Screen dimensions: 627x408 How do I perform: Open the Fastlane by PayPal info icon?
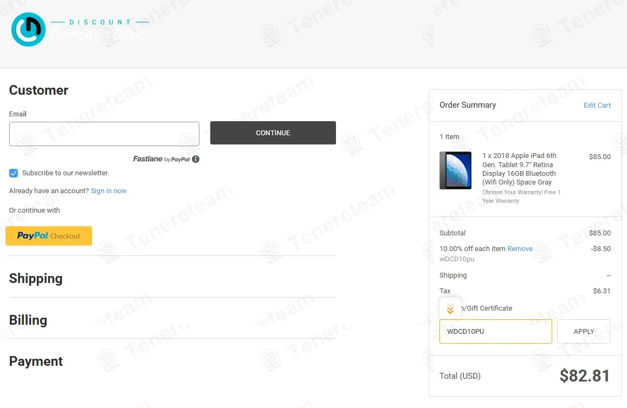(x=196, y=159)
